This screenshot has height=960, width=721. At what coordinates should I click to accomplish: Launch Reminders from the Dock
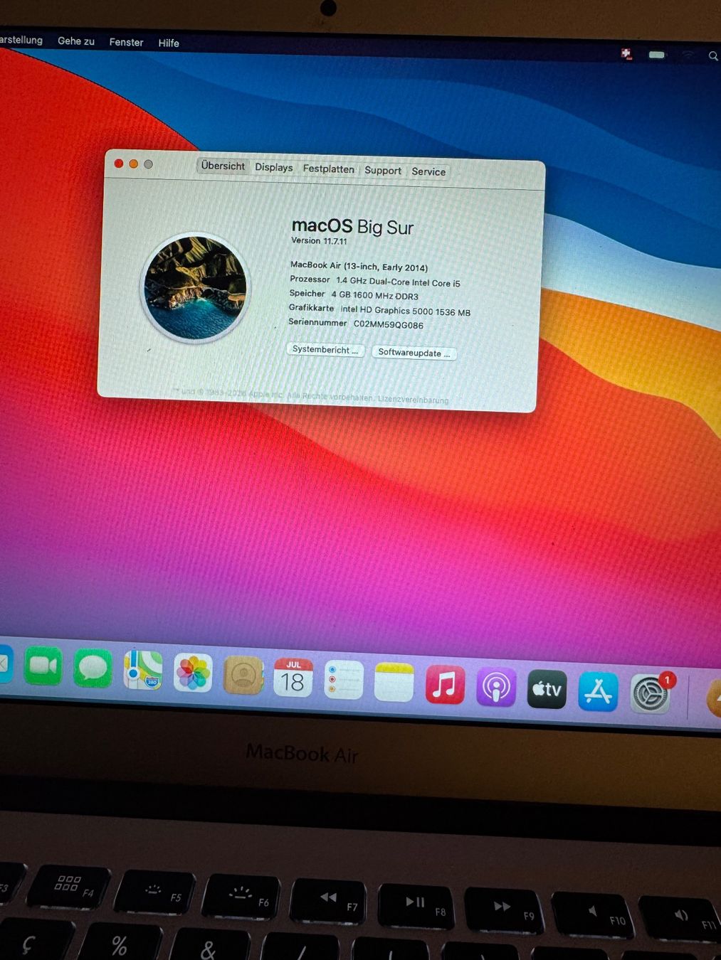[x=344, y=680]
